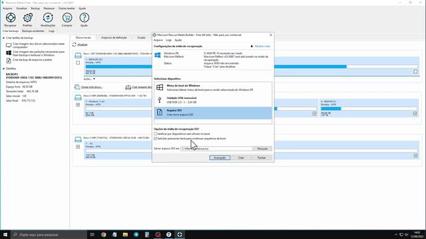The width and height of the screenshot is (426, 239).
Task: Open the Atualizações toolbar icon
Action: [48, 18]
